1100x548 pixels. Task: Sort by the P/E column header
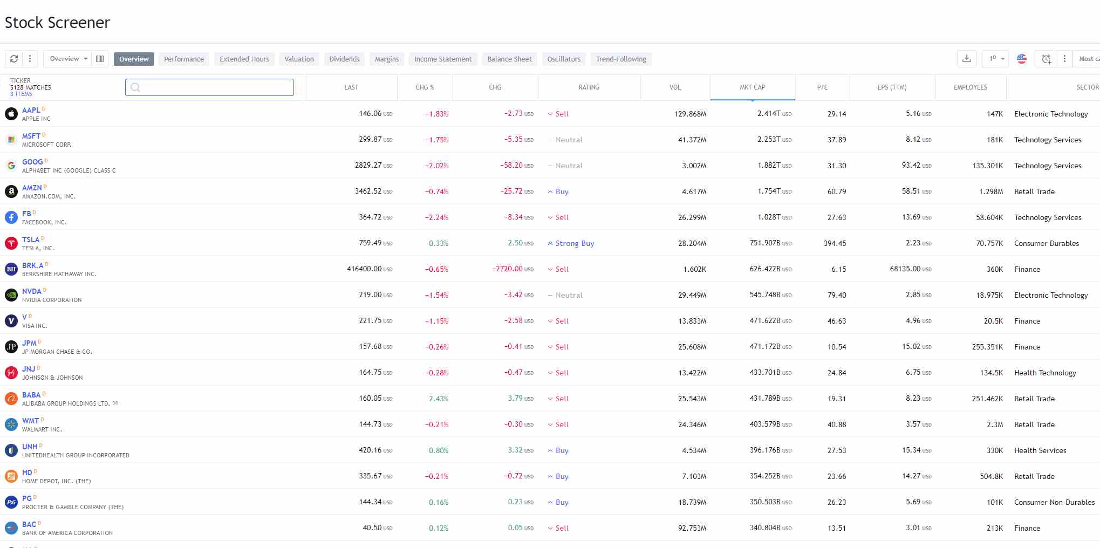coord(822,87)
